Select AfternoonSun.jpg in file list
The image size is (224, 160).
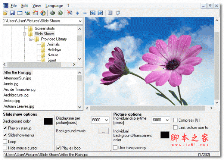(17, 78)
